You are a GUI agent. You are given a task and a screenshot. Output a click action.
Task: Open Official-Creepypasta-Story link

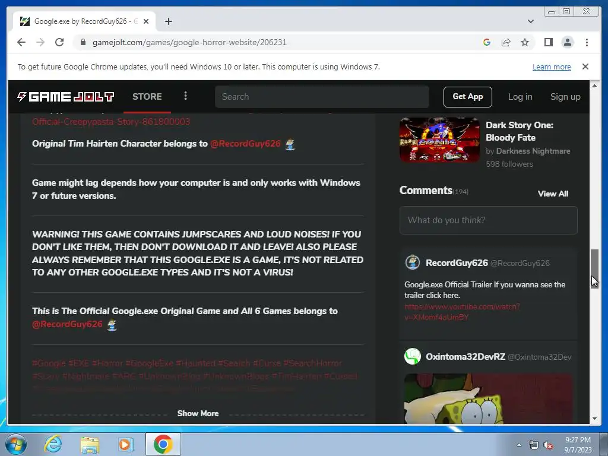pyautogui.click(x=111, y=121)
